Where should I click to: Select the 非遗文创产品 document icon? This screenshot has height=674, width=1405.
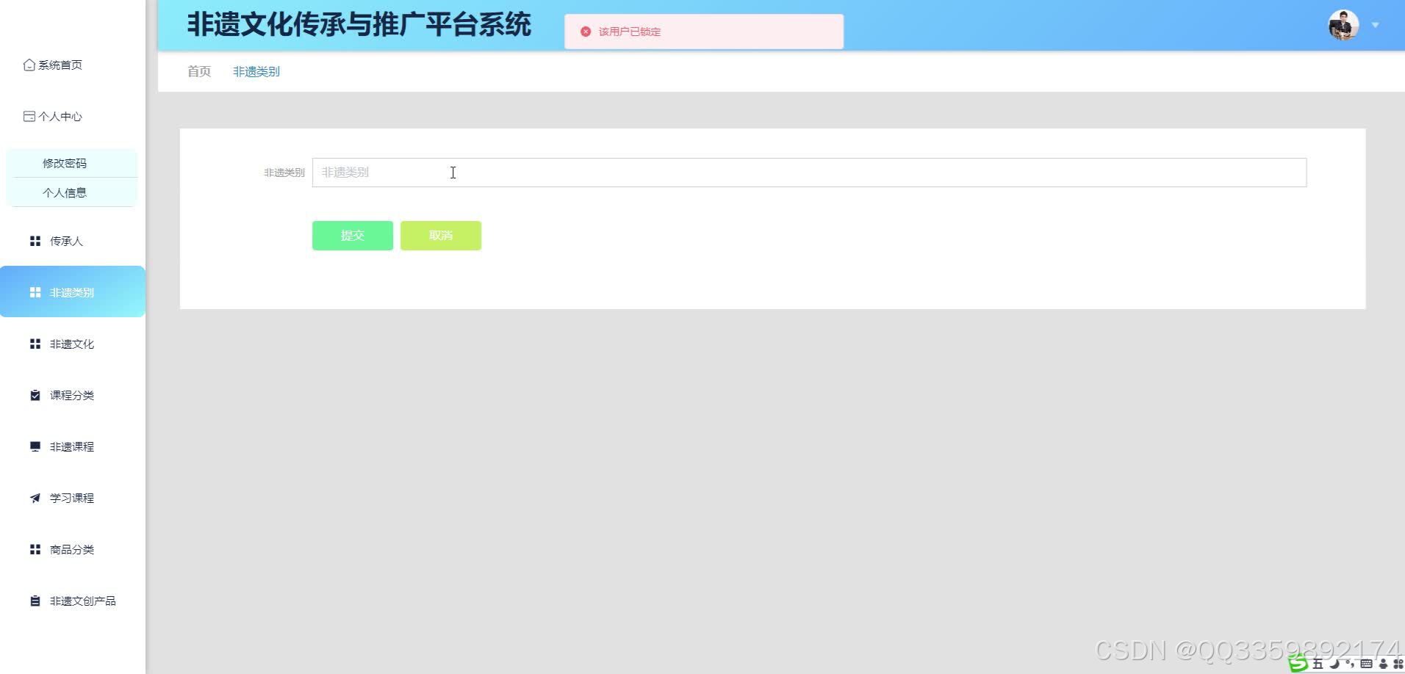35,600
